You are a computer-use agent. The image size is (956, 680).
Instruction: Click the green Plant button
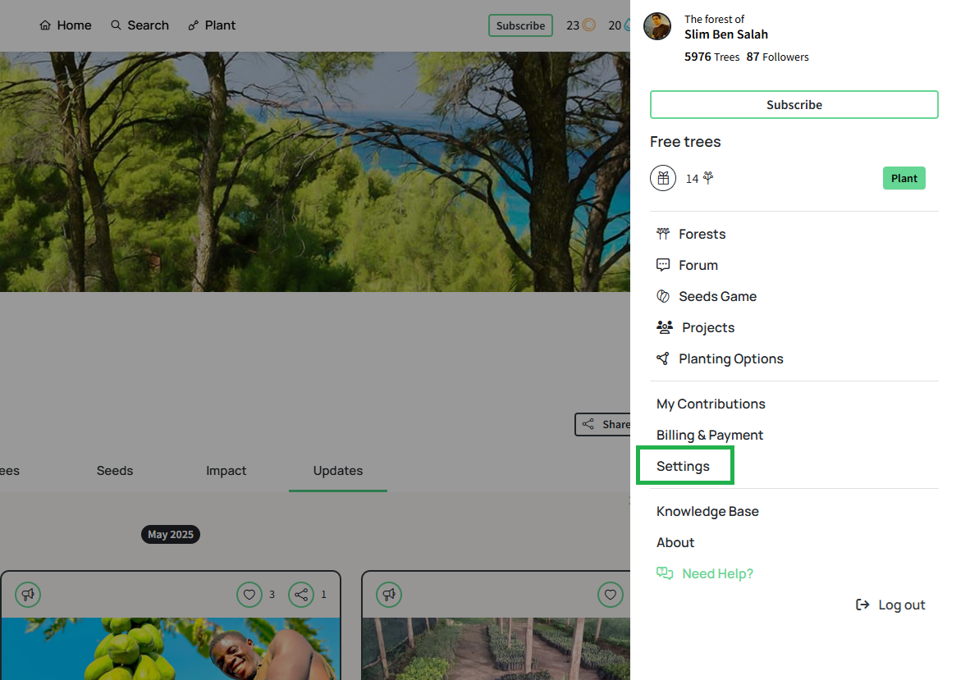[903, 178]
